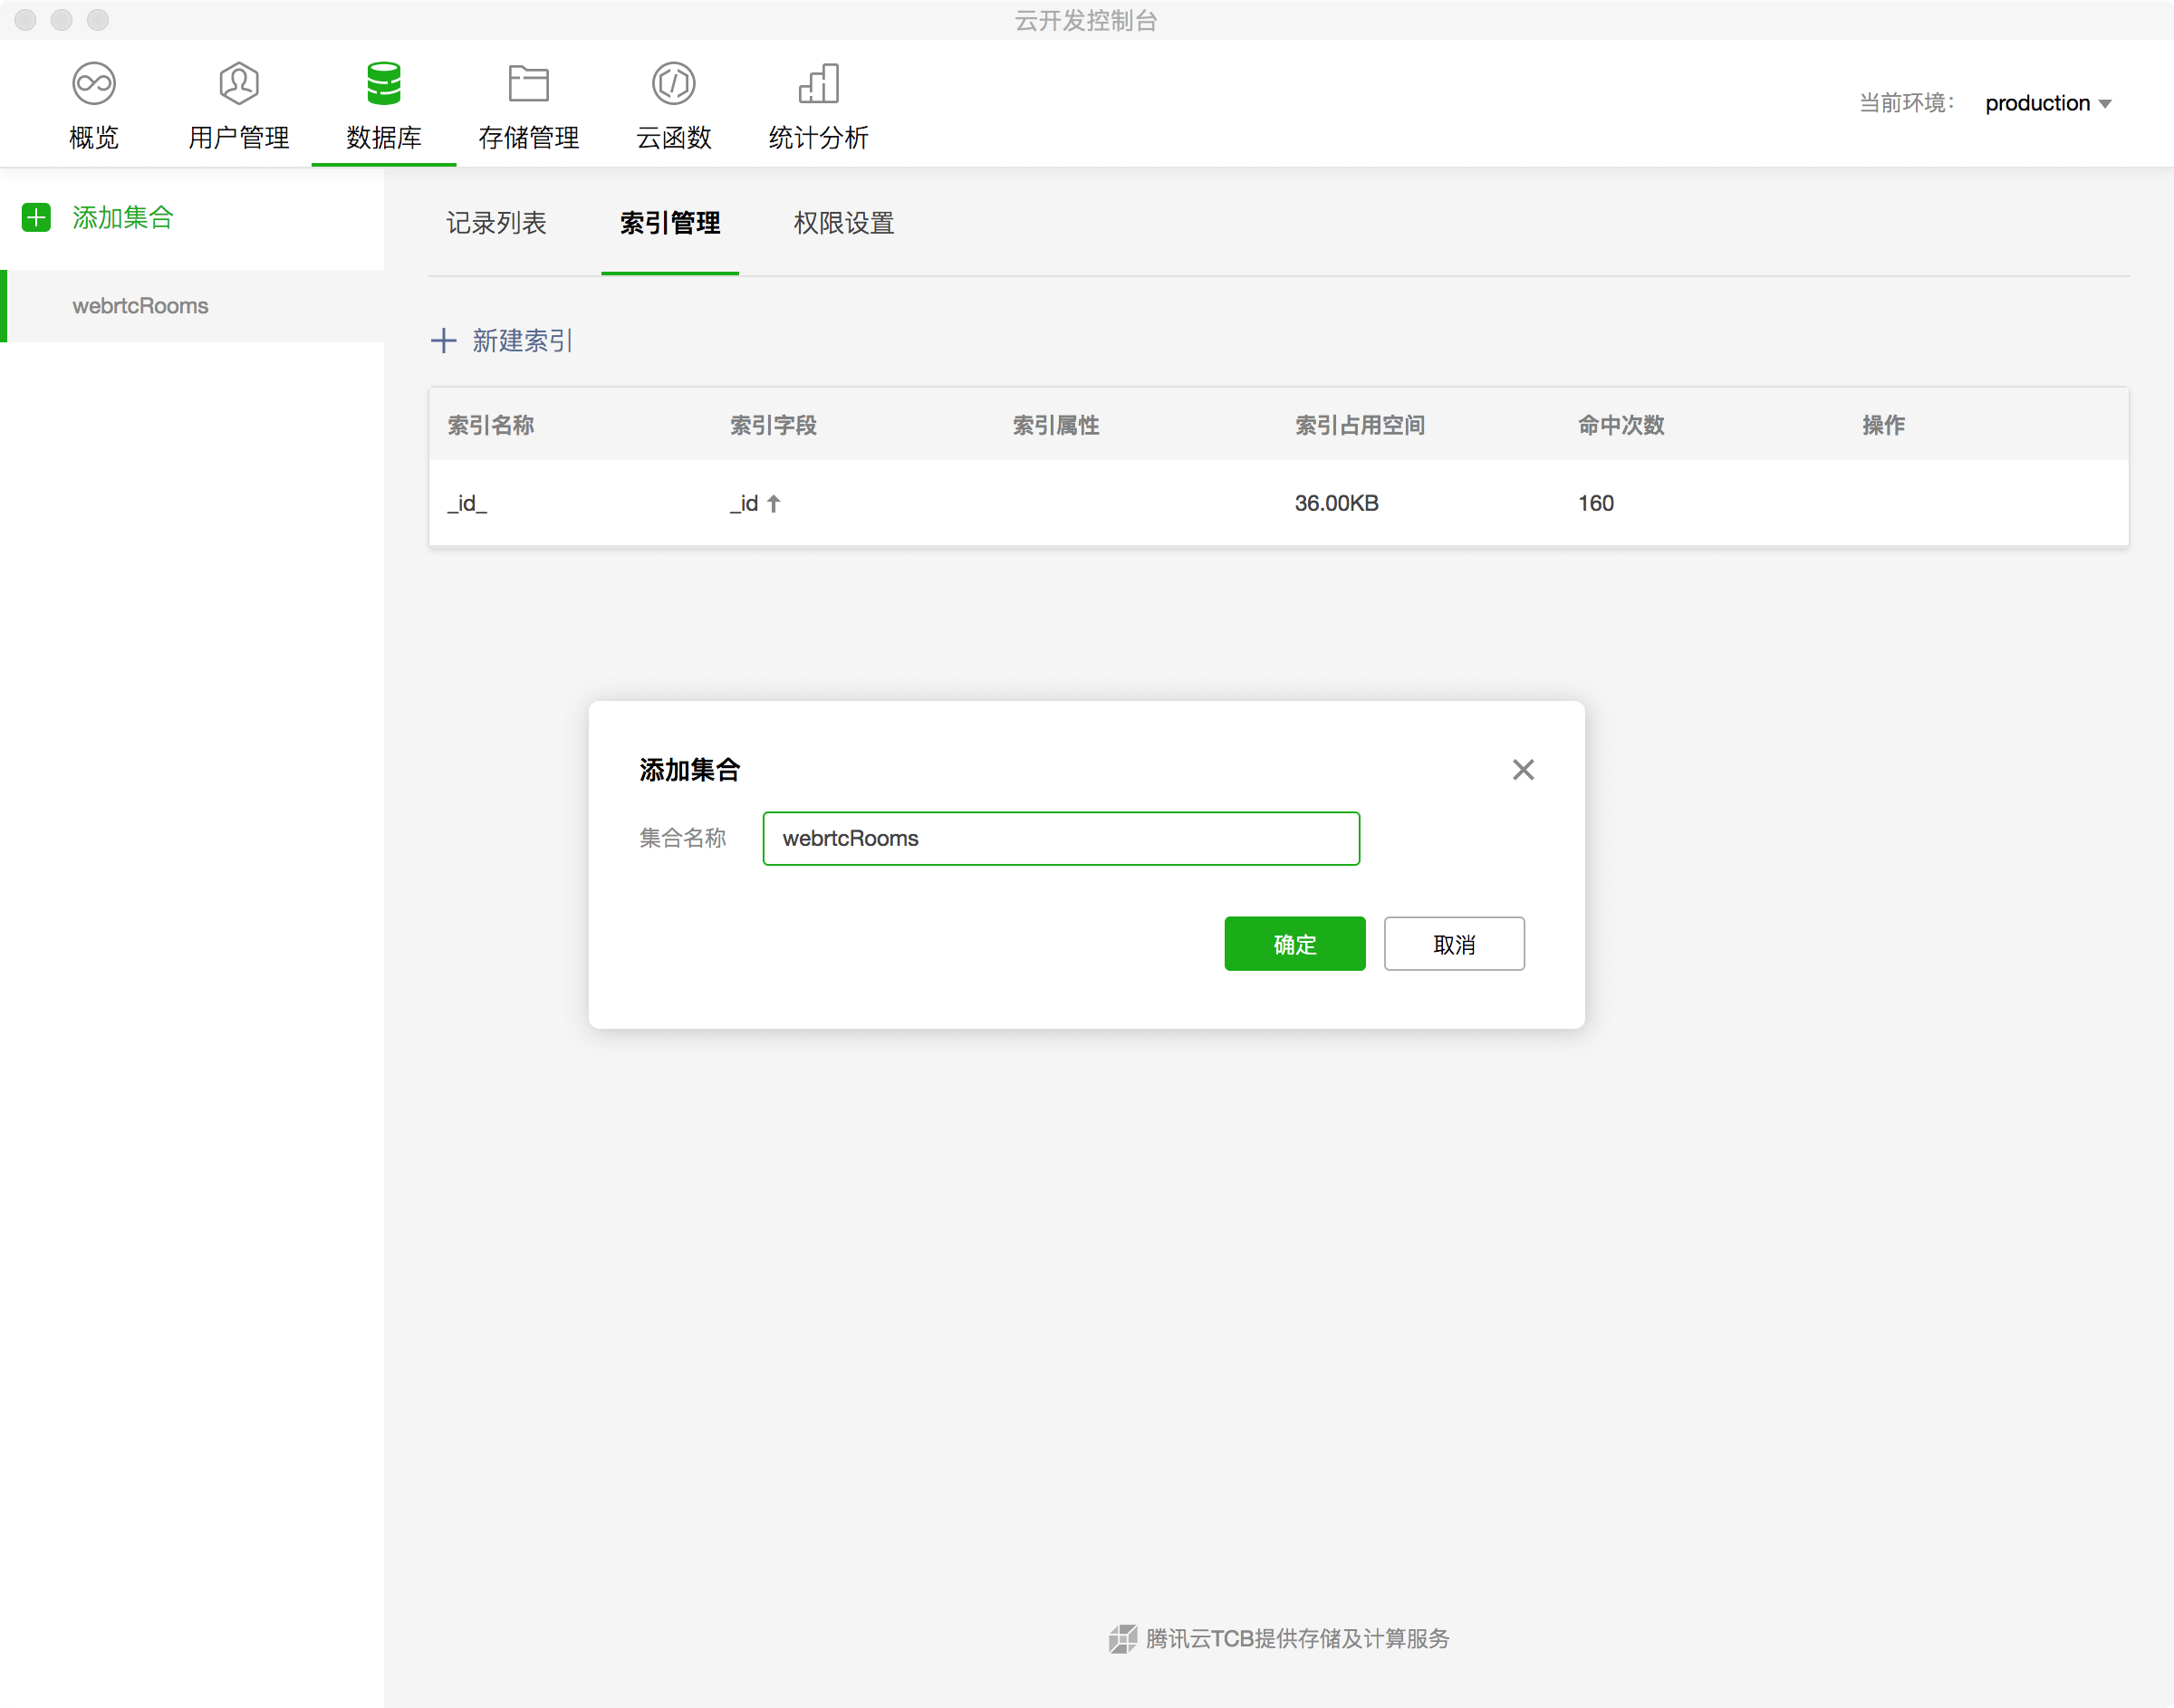The width and height of the screenshot is (2174, 1708).
Task: Click the 添加集合 dialog title
Action: [690, 770]
